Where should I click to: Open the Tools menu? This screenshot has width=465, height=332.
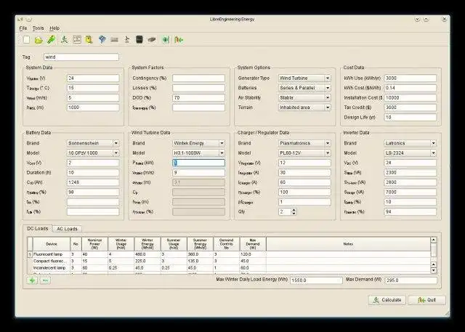click(38, 28)
